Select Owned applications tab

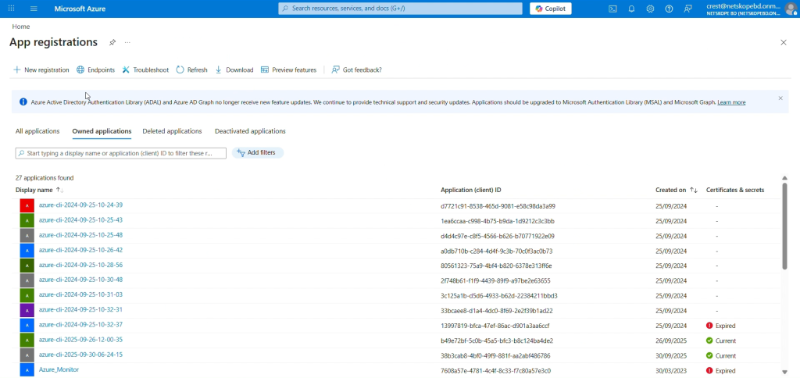pyautogui.click(x=102, y=131)
